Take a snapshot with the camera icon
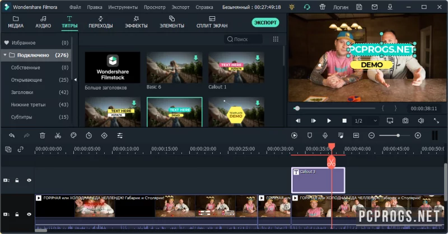This screenshot has width=448, height=234. 405,120
